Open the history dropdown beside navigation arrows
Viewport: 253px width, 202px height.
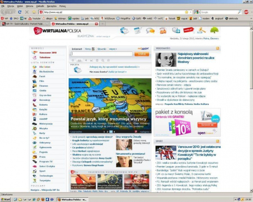click(x=14, y=12)
